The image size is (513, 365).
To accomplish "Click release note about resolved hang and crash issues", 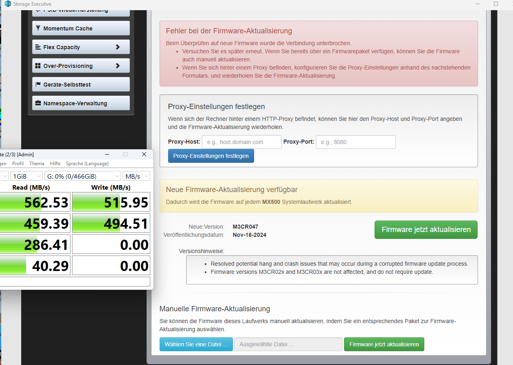I will coord(340,264).
